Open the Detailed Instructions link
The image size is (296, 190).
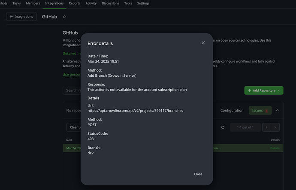pos(72,53)
